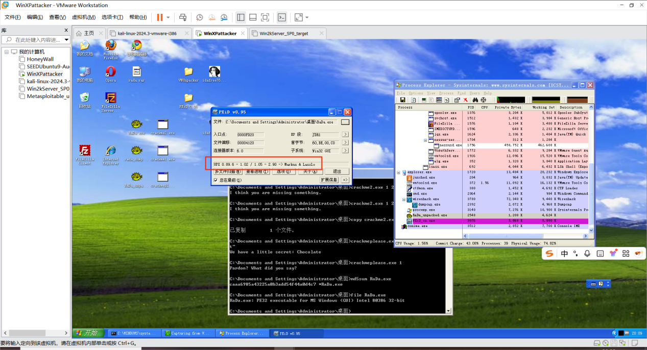
Task: Open VMware pause button dropdown arrow
Action: tap(168, 17)
